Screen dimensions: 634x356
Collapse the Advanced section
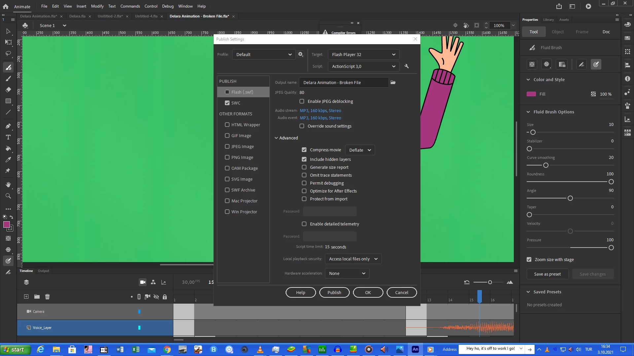click(x=276, y=138)
